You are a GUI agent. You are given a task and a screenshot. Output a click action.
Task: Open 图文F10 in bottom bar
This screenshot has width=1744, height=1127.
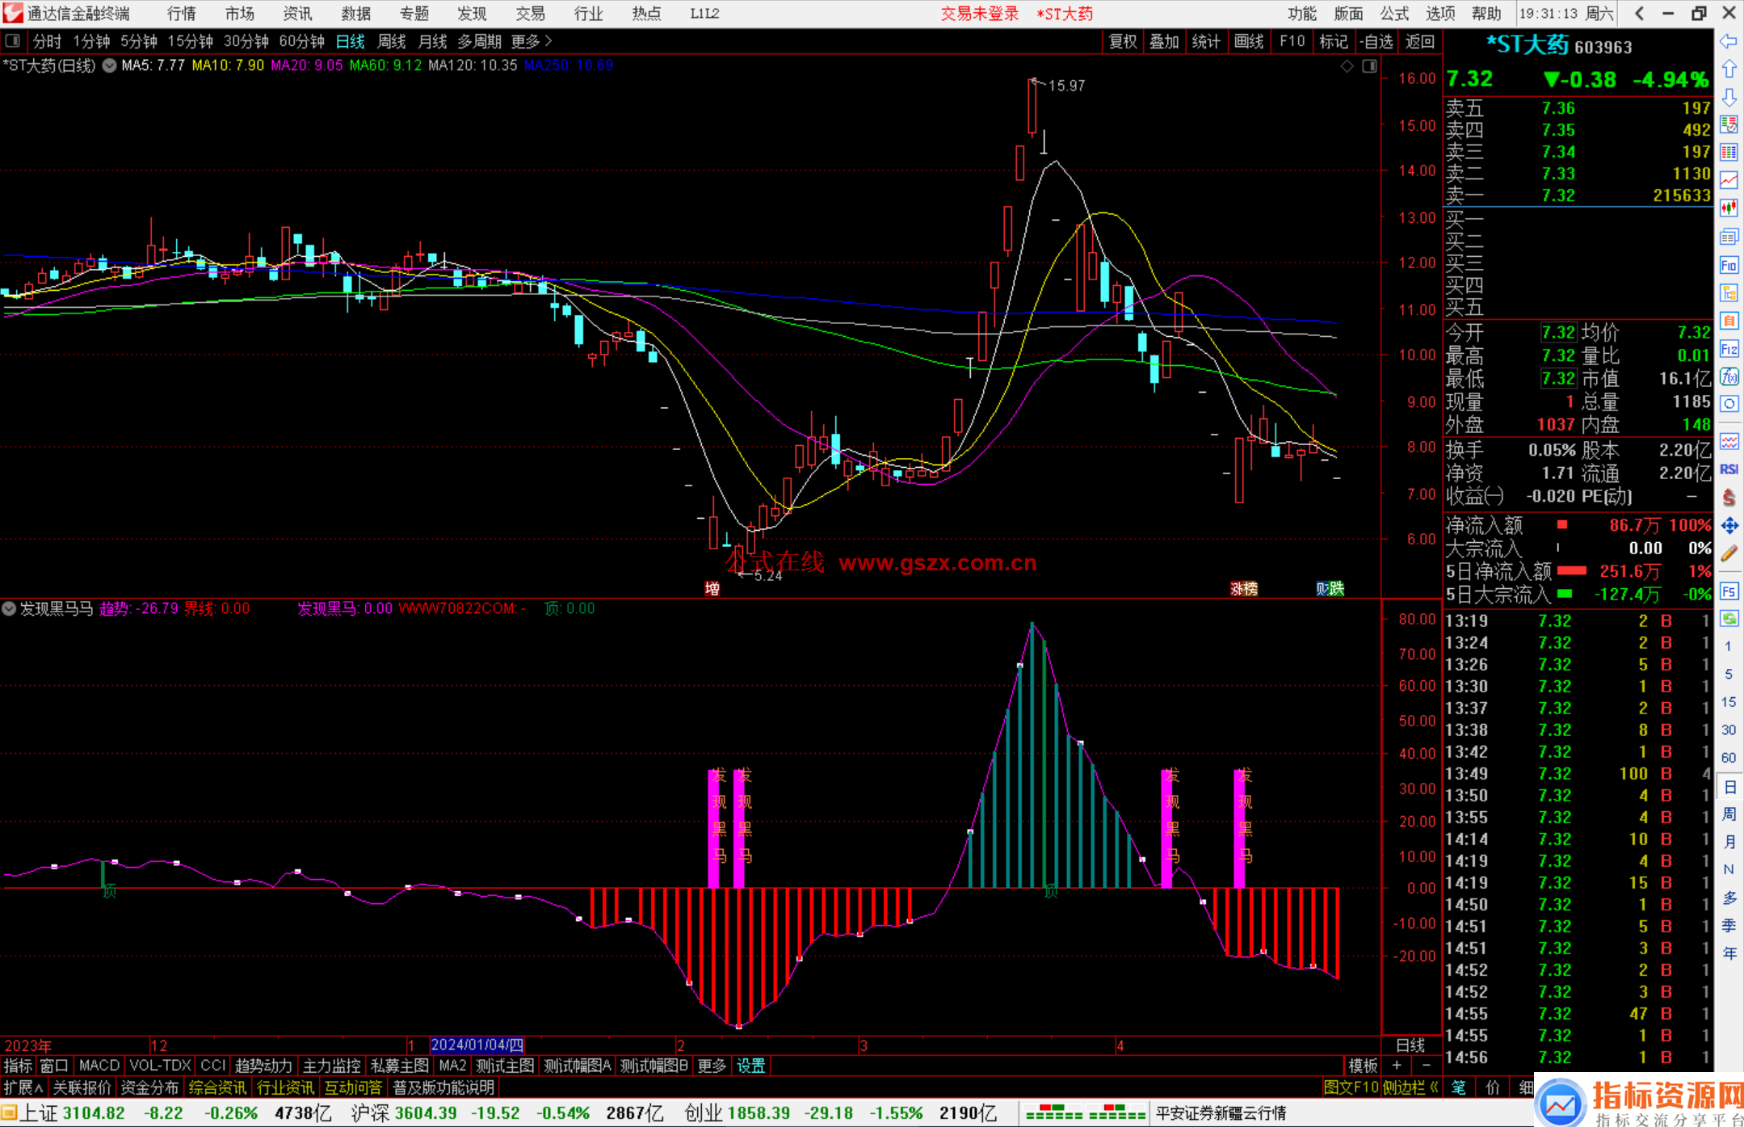[1351, 1087]
